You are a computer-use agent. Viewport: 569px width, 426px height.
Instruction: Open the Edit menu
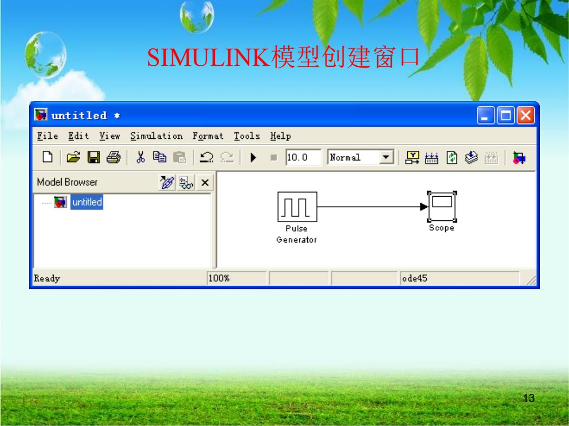tap(79, 136)
